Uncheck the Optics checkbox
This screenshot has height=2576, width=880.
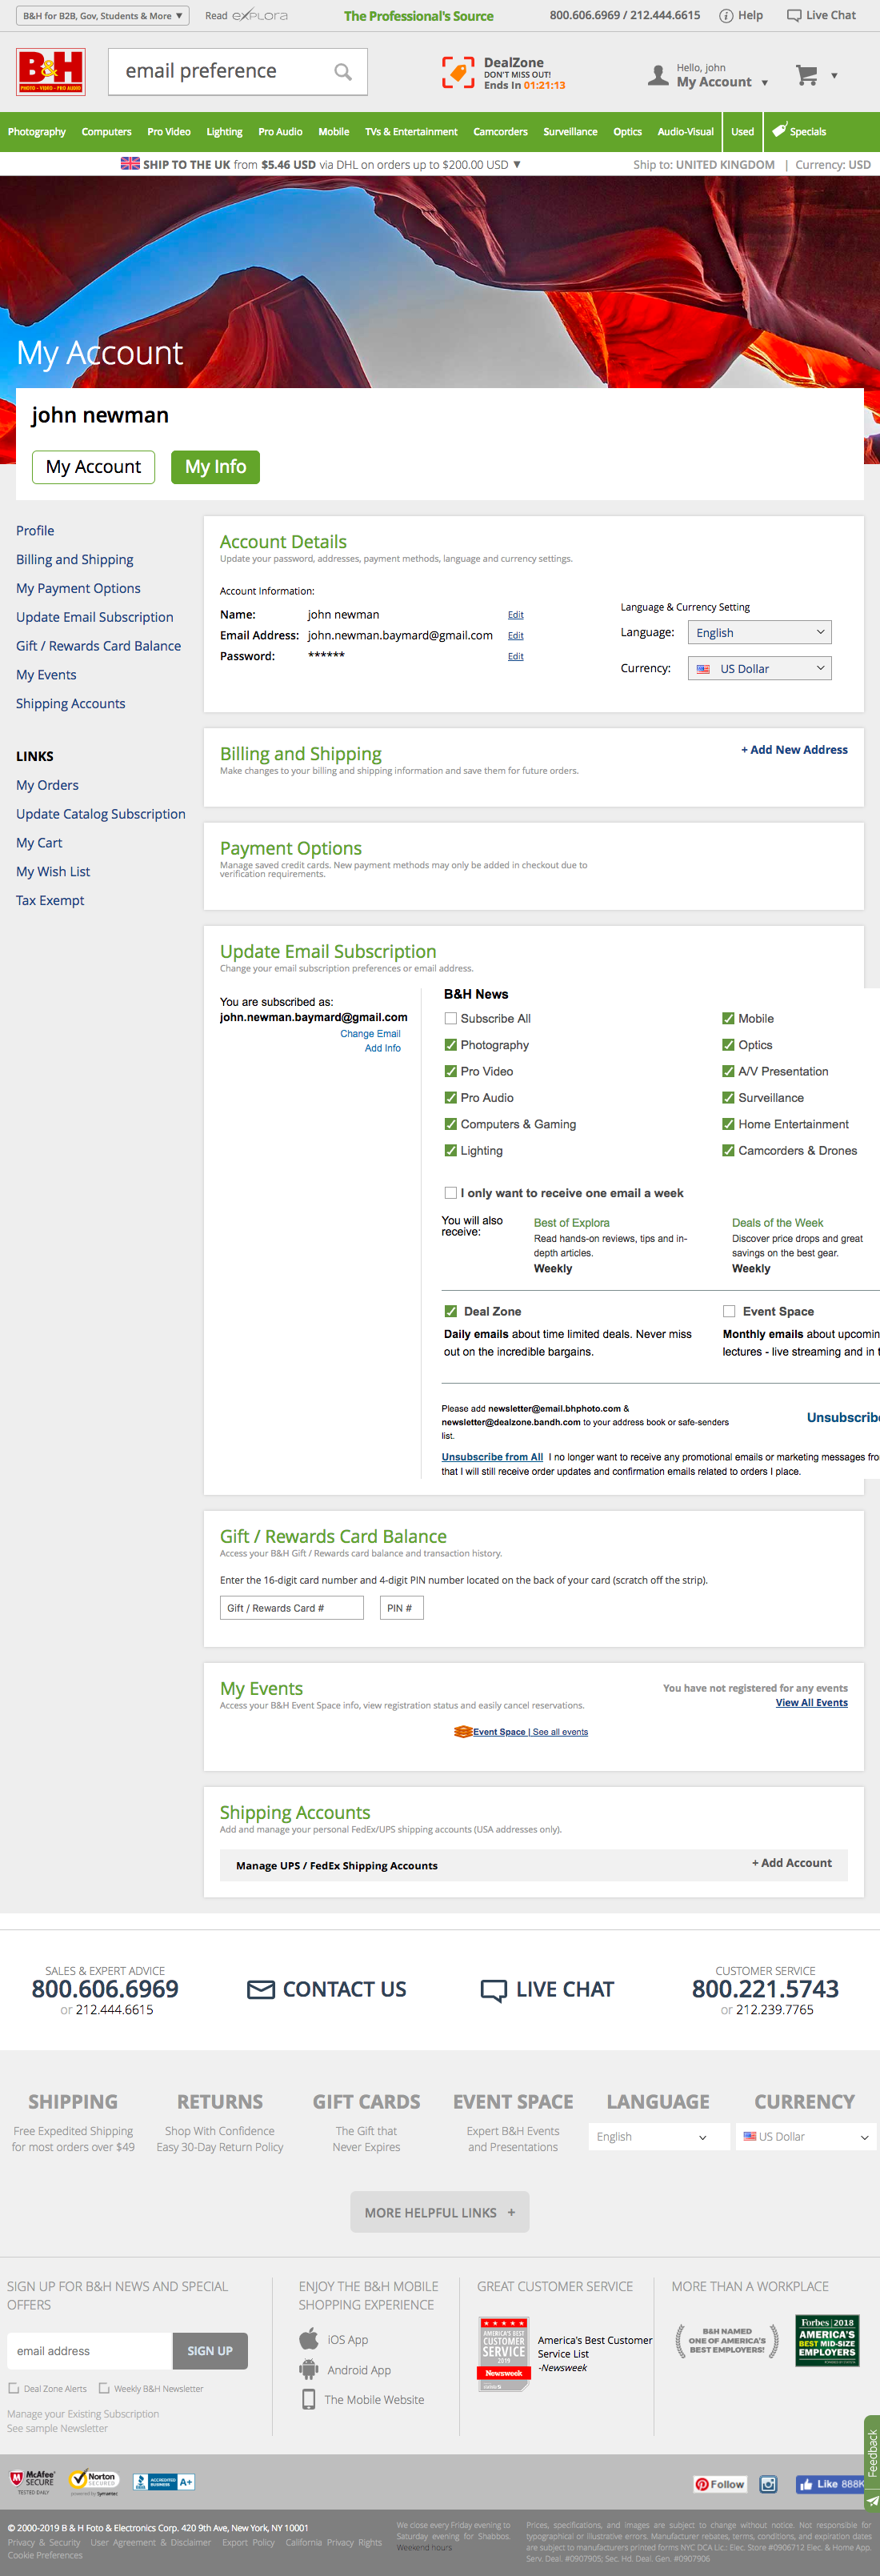[x=728, y=1044]
